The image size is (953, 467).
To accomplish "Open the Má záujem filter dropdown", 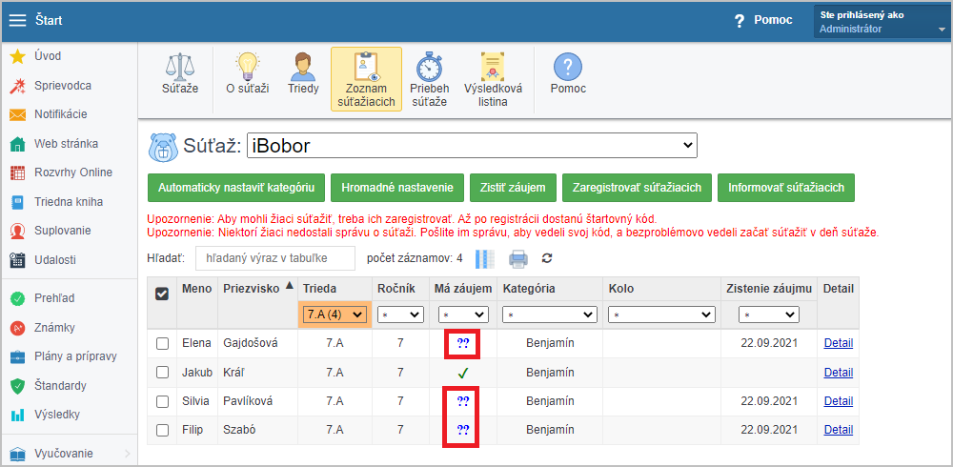I will (x=463, y=315).
